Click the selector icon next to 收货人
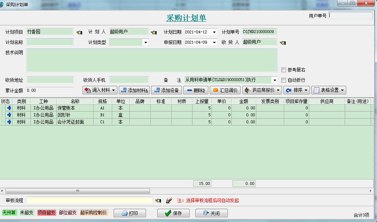 point(282,42)
